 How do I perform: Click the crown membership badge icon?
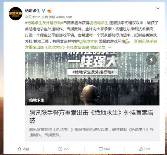click(x=49, y=11)
